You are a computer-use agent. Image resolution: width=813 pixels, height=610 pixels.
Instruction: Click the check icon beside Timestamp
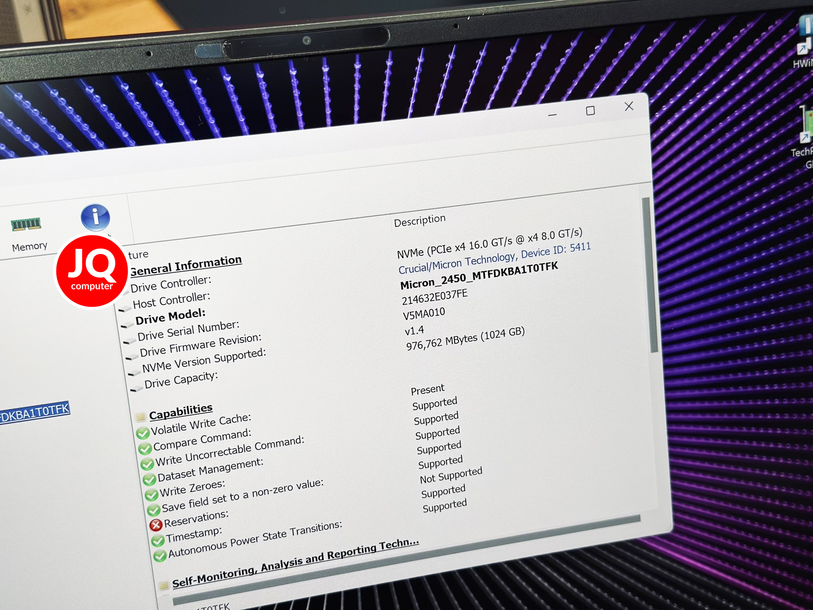click(158, 540)
